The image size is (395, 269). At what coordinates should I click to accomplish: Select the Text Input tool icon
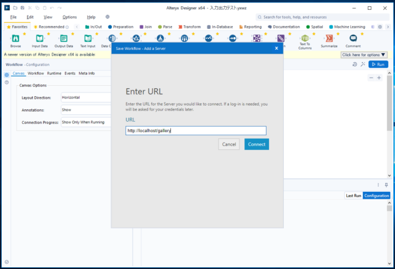(88, 38)
